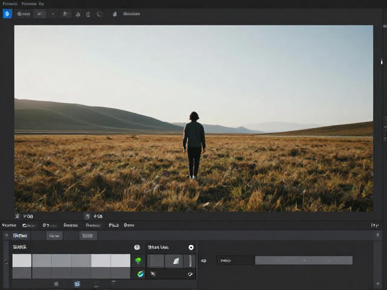Click the rotate arrow icon in top toolbar
This screenshot has width=387, height=290.
click(88, 14)
